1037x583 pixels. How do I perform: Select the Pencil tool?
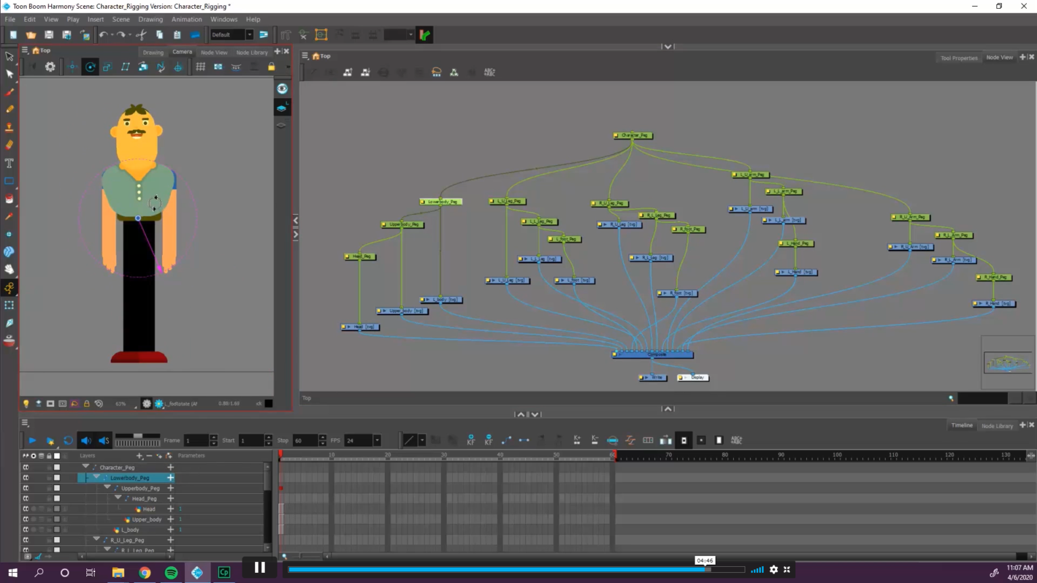[9, 109]
